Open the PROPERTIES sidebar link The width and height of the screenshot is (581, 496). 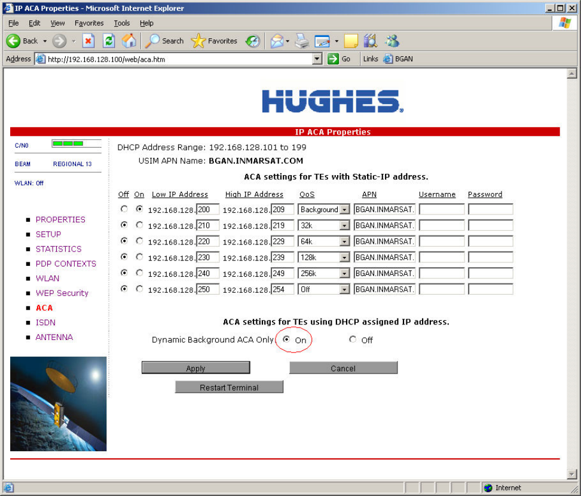coord(60,219)
